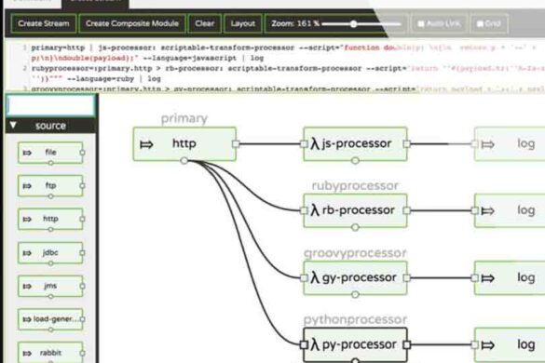Click the gy-processor input port

pos(304,278)
